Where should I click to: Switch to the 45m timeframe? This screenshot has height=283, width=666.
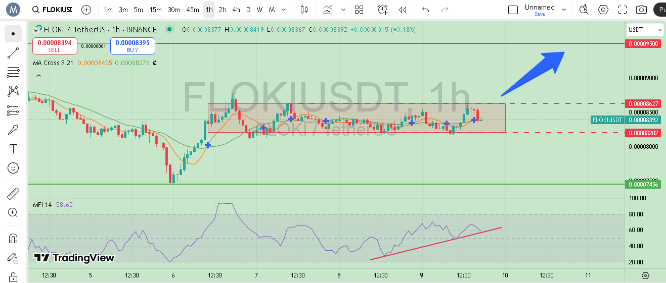click(x=193, y=10)
